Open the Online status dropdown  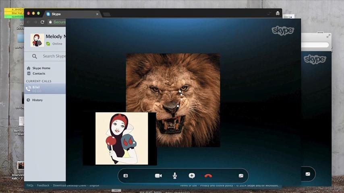coord(57,44)
